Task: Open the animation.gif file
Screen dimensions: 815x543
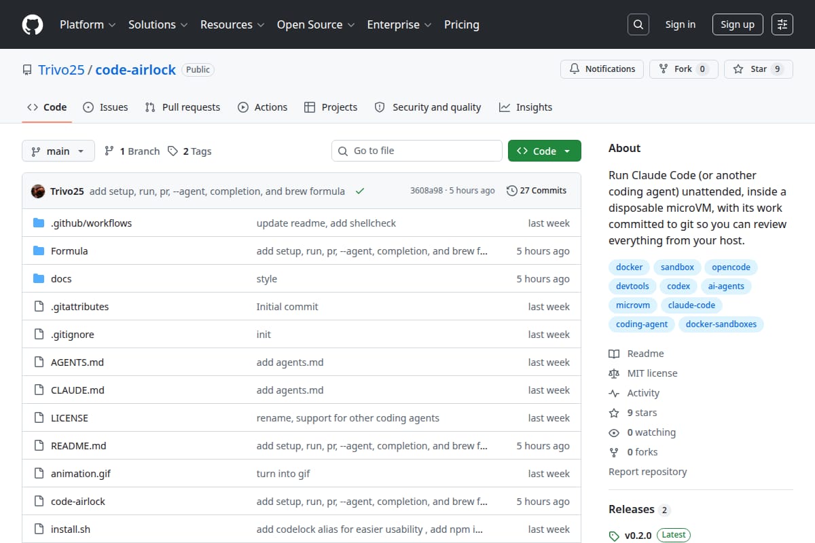Action: pos(81,474)
